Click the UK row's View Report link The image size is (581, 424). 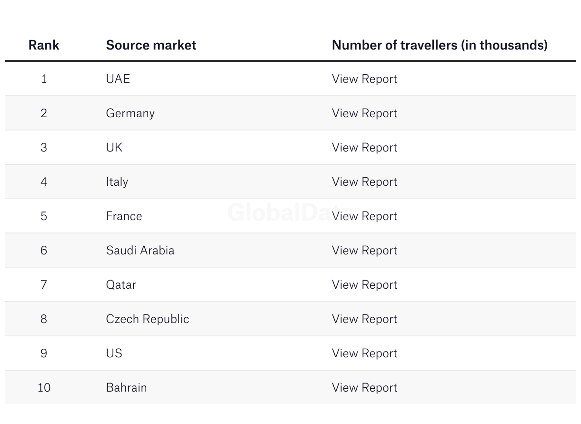pos(364,147)
